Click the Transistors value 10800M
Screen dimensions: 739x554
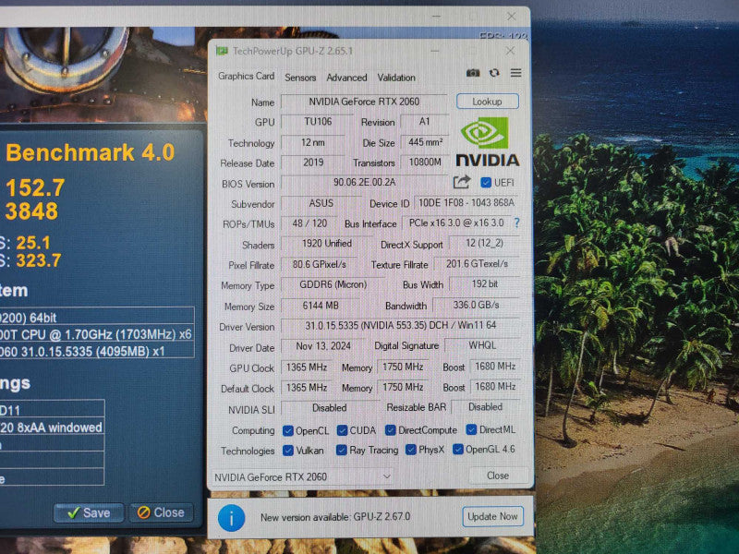tap(425, 163)
